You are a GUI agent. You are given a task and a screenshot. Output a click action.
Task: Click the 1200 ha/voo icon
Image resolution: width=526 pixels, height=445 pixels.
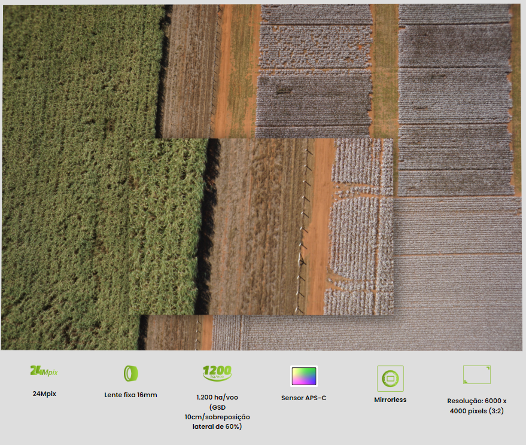pos(217,373)
